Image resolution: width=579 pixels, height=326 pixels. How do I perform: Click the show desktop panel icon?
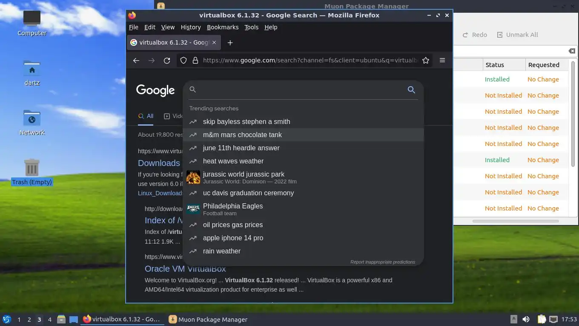74,319
